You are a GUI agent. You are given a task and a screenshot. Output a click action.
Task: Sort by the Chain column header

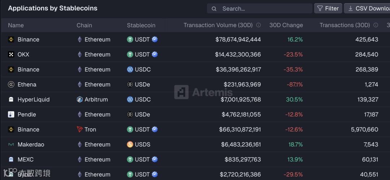point(84,25)
